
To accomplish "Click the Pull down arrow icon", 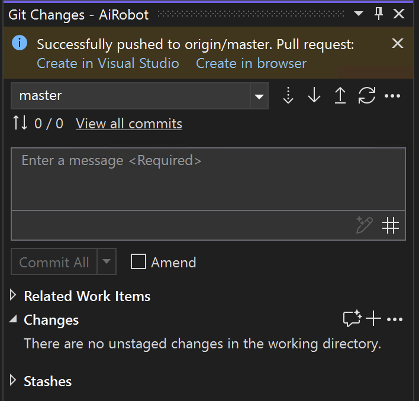I will (314, 95).
